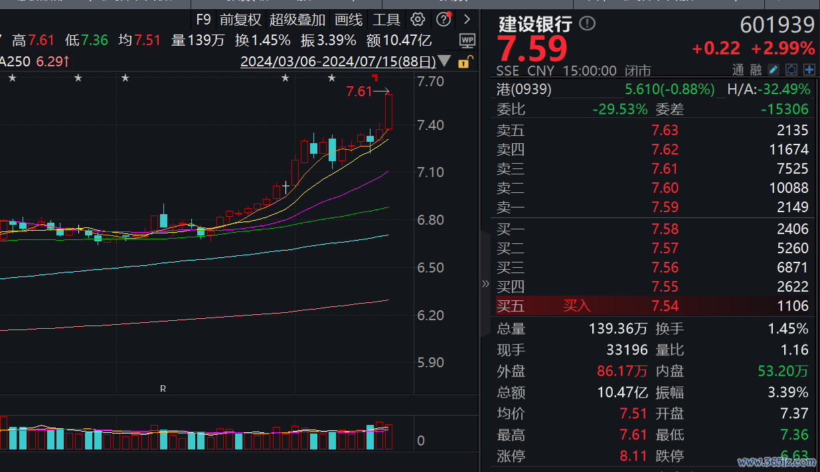The height and width of the screenshot is (472, 820).
Task: Collapse the side panel with double chevron
Action: coord(485,284)
